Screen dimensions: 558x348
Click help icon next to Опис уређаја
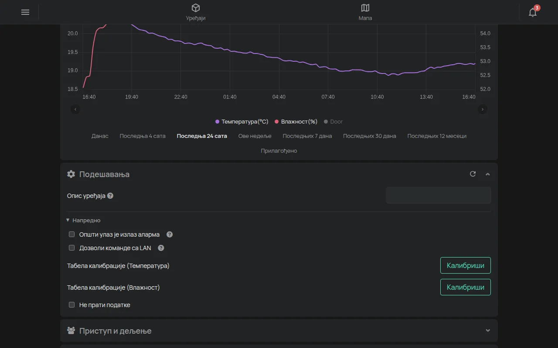[x=110, y=196]
